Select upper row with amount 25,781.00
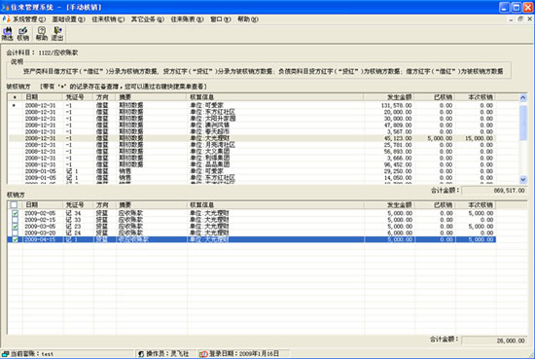This screenshot has width=535, height=359. 252,145
